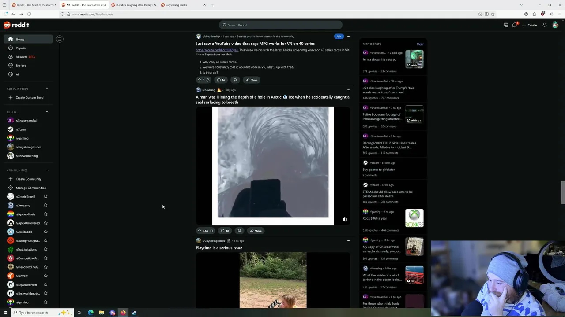This screenshot has width=565, height=317.
Task: Play the Arctic ice hole video
Action: (273, 166)
